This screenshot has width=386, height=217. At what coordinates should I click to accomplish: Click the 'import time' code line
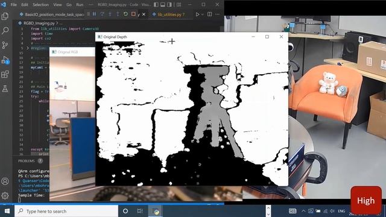point(42,34)
